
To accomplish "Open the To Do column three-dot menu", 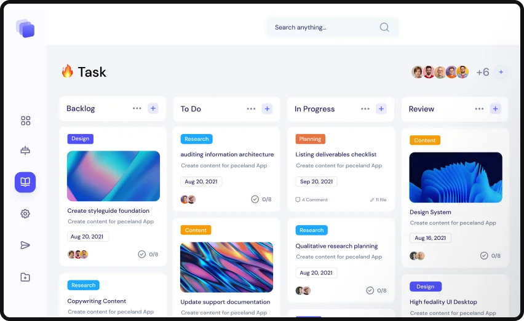I will point(251,109).
